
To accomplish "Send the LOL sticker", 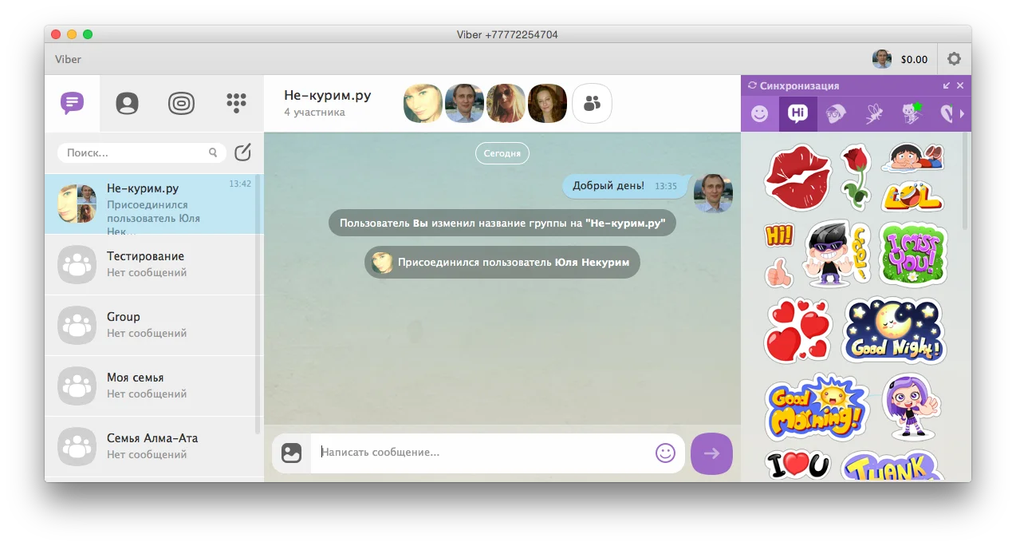I will 914,196.
